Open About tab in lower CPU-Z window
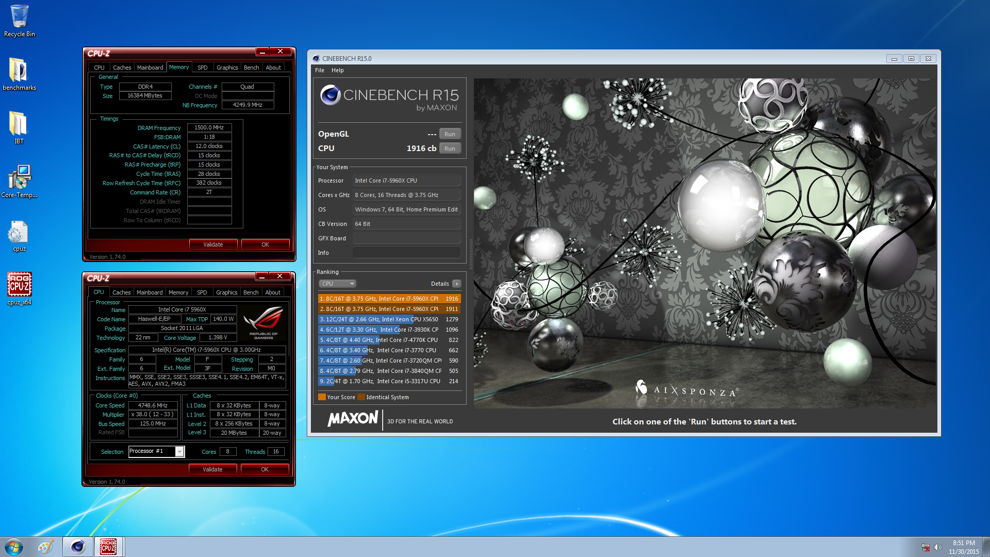This screenshot has width=990, height=557. pos(273,292)
